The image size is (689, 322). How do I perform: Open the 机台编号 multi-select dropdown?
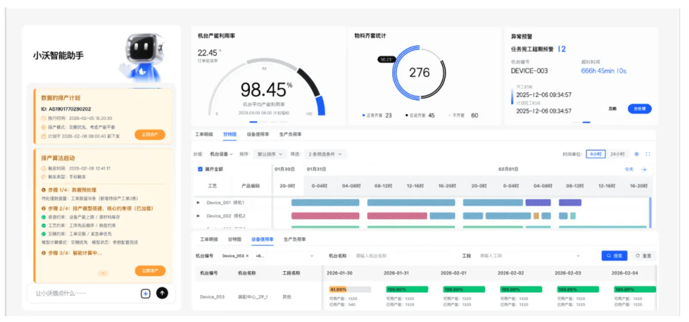click(x=267, y=256)
